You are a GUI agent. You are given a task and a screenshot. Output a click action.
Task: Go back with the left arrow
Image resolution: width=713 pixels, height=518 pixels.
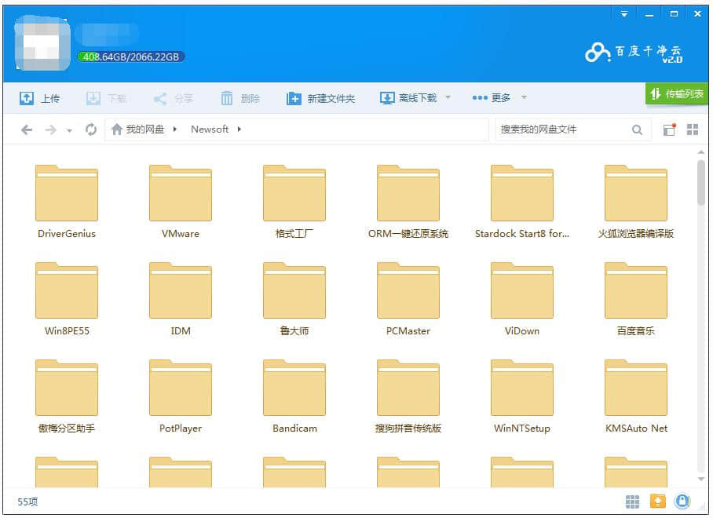point(27,130)
